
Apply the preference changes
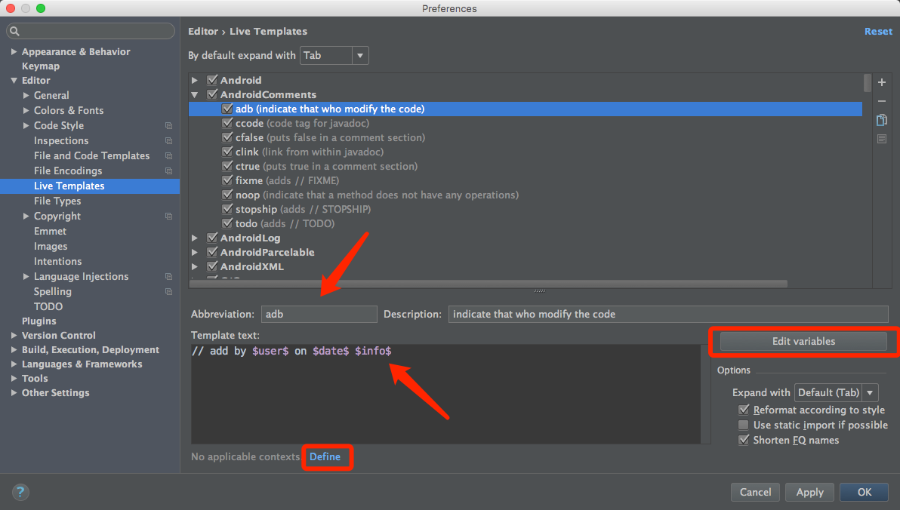(810, 492)
